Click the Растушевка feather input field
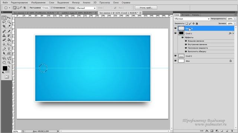 pyautogui.click(x=45, y=8)
